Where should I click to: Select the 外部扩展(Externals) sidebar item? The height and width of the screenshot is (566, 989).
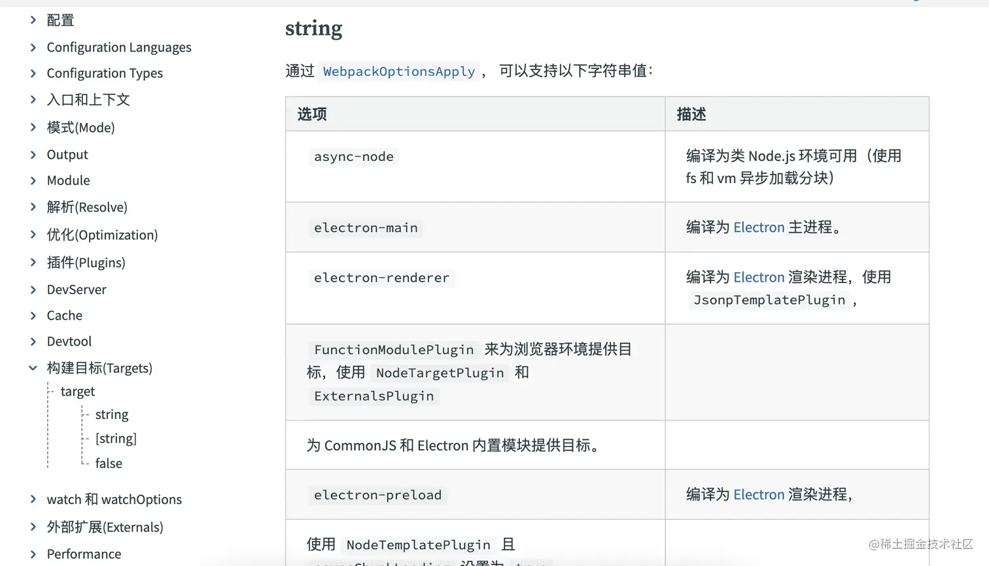[x=105, y=527]
